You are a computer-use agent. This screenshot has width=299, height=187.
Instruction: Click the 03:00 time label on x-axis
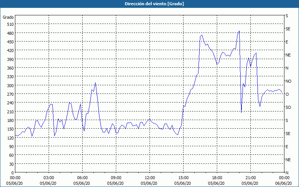coord(49,178)
